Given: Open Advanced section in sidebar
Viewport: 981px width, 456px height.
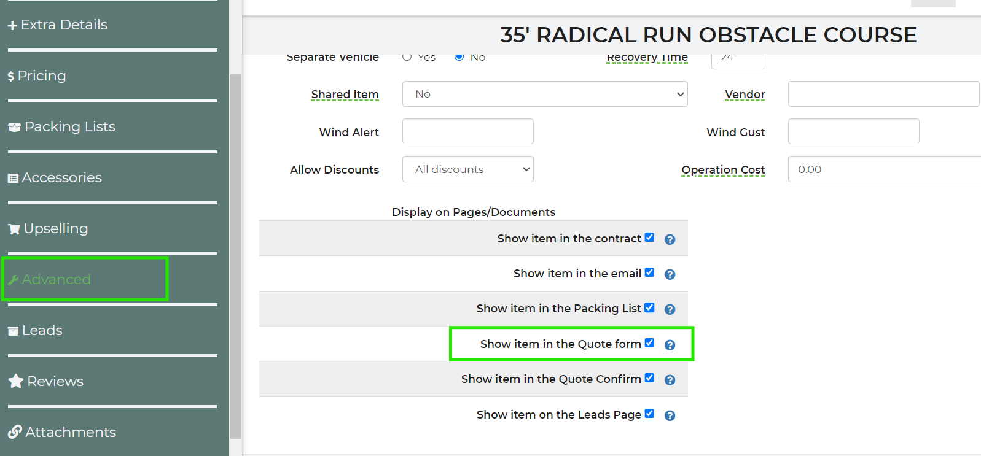Looking at the screenshot, I should 56,280.
